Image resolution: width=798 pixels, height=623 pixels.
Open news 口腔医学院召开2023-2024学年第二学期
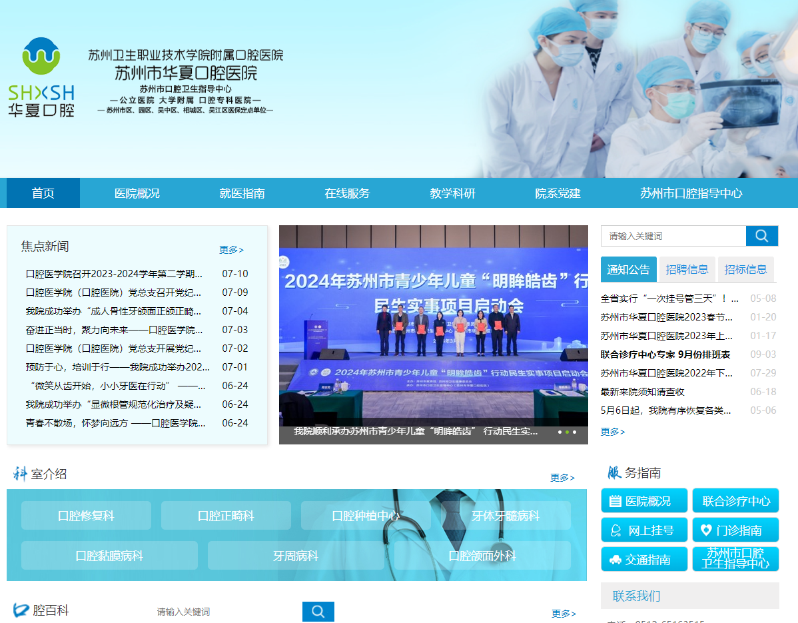tap(114, 274)
